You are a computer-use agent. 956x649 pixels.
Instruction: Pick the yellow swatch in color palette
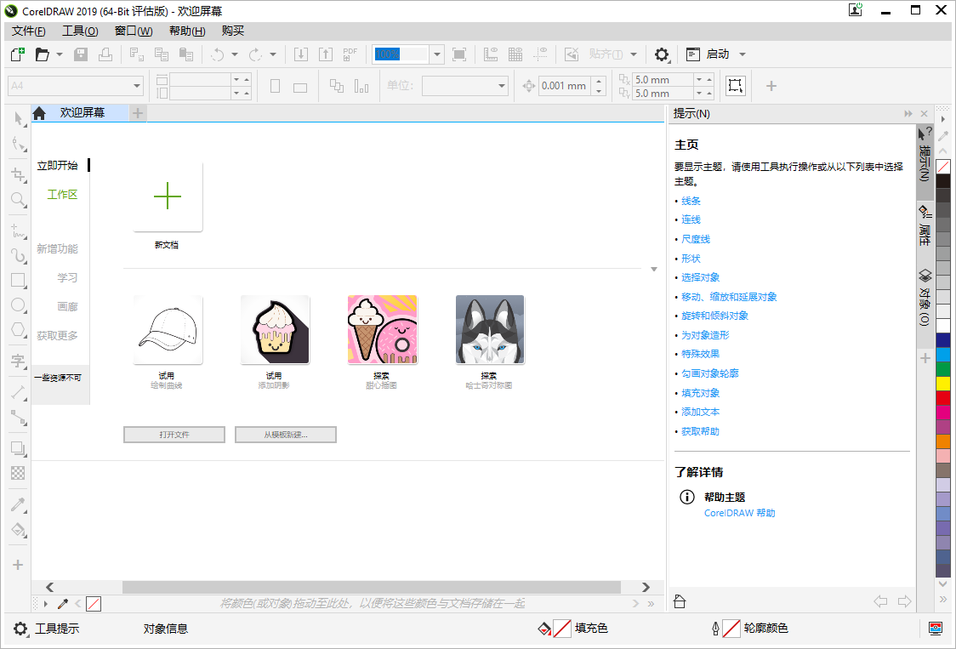[x=943, y=384]
